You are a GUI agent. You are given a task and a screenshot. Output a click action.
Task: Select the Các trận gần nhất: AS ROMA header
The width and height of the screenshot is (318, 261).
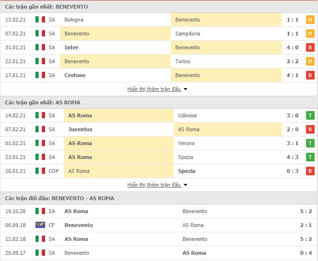[x=43, y=102]
